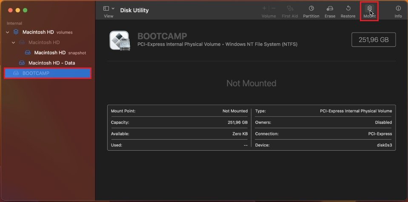Viewport: 408px width, 202px height.
Task: Select the Macintosh HD snapshot entry
Action: (50, 53)
